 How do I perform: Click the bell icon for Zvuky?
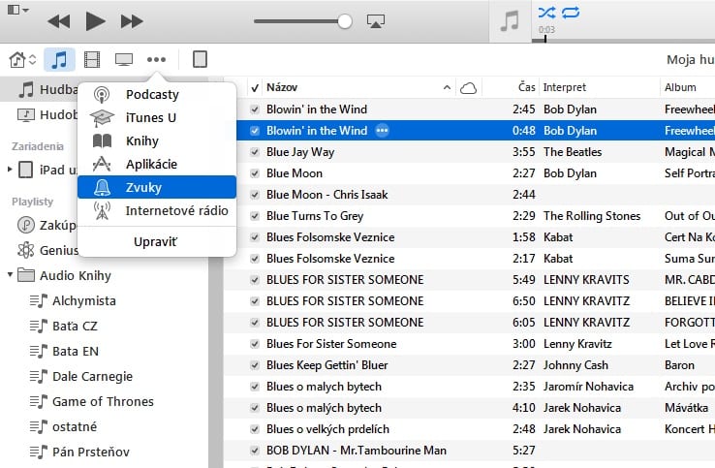click(x=102, y=187)
